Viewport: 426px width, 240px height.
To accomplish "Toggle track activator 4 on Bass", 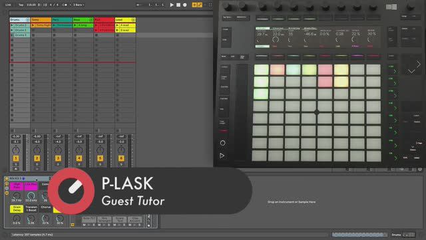I will point(79,158).
